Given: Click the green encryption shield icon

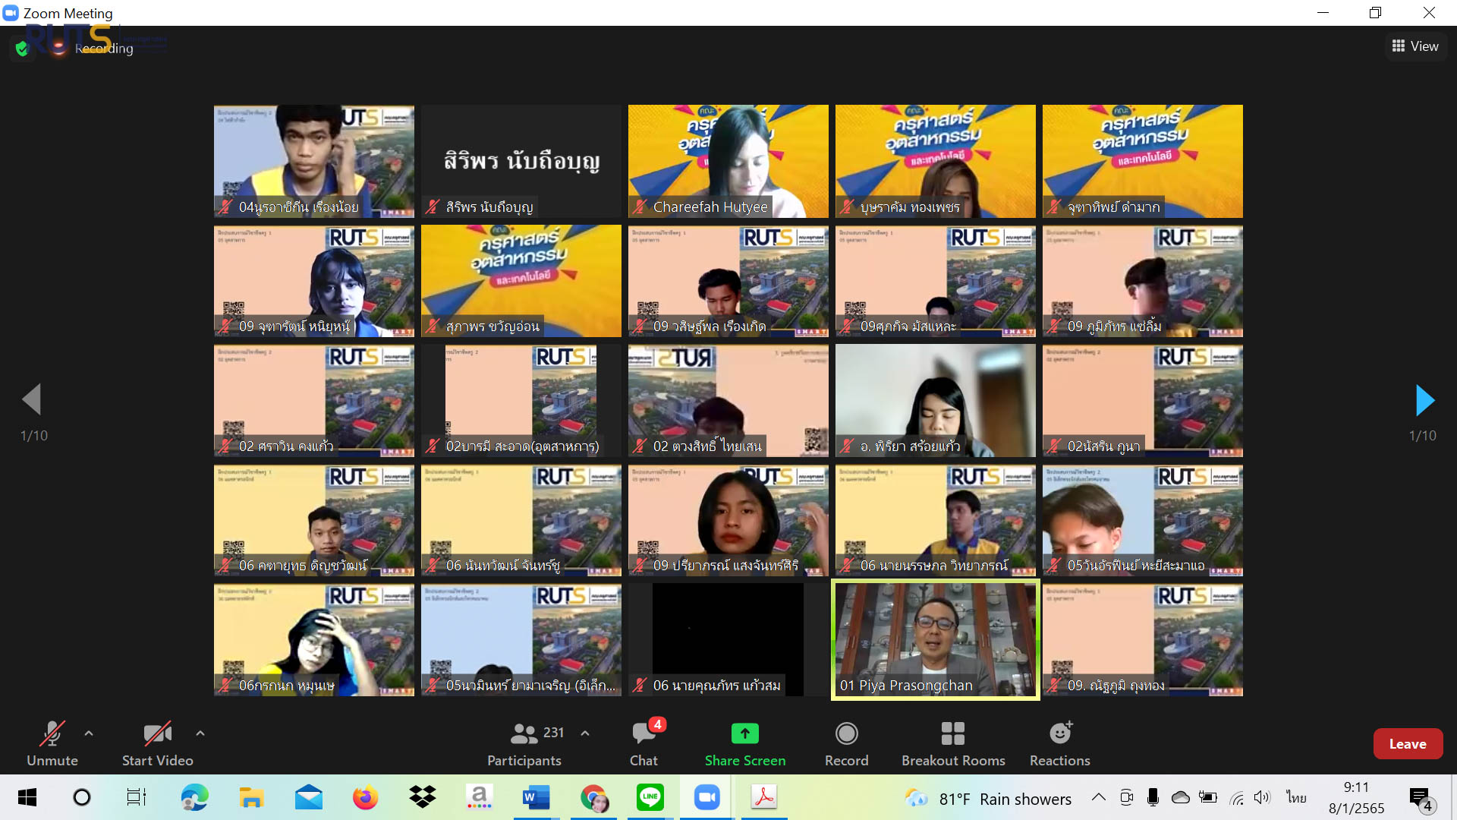Looking at the screenshot, I should (x=22, y=49).
